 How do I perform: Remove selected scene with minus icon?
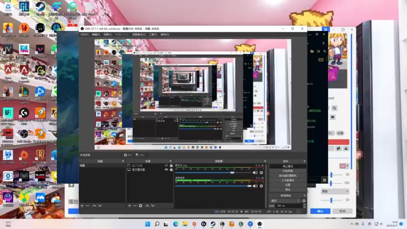pyautogui.click(x=88, y=206)
